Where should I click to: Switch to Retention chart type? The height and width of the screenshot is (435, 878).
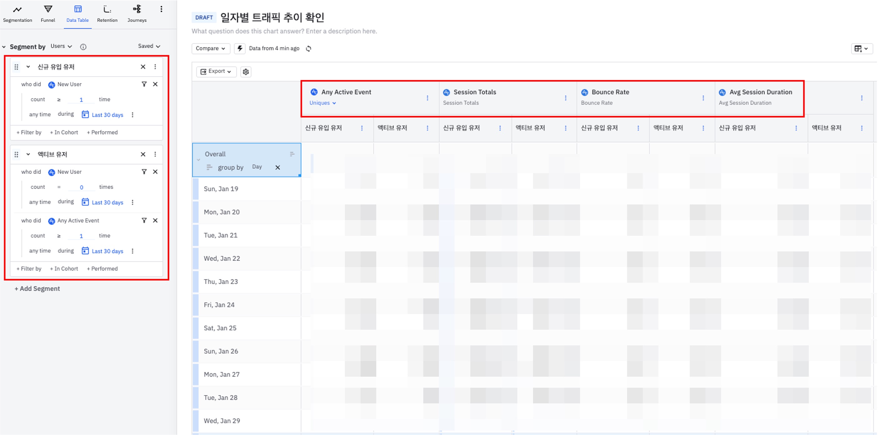(107, 14)
